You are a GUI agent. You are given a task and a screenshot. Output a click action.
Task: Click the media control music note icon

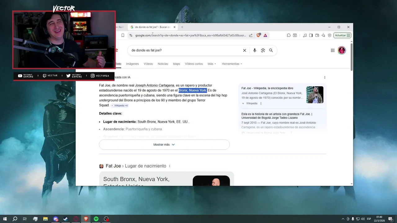tap(305, 35)
